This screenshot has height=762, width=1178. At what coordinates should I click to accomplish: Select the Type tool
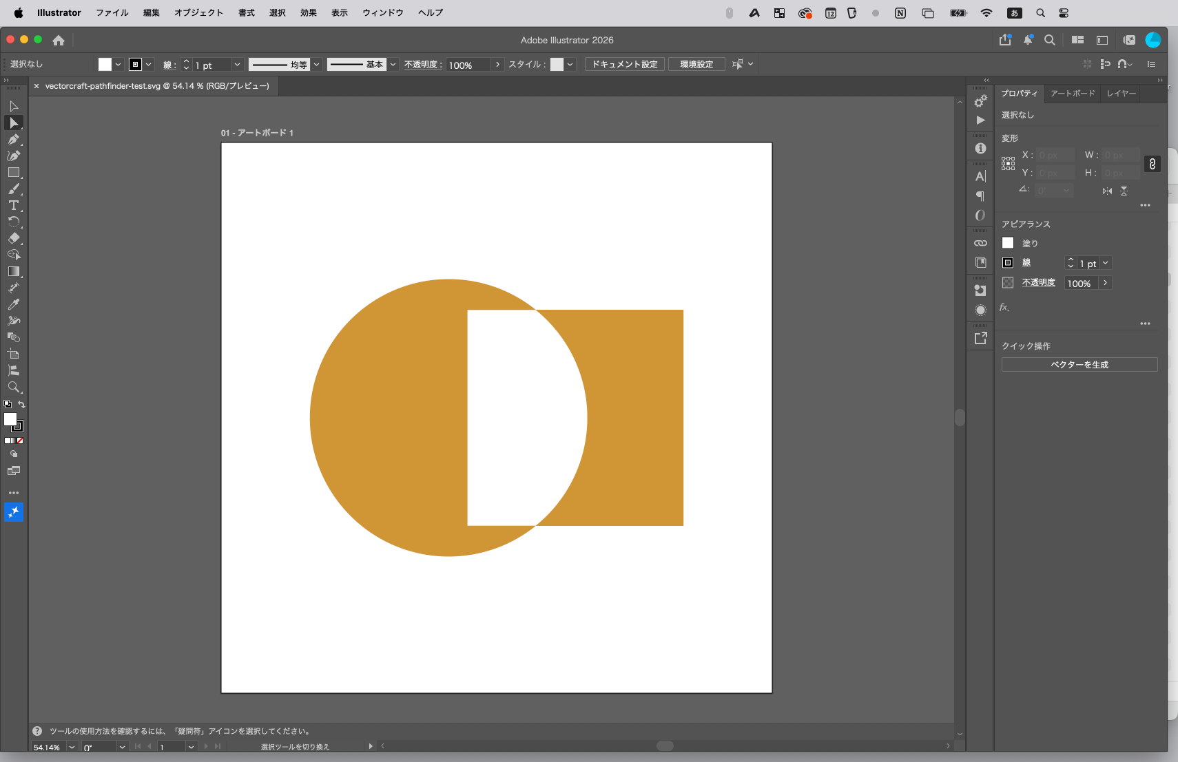[x=13, y=205]
